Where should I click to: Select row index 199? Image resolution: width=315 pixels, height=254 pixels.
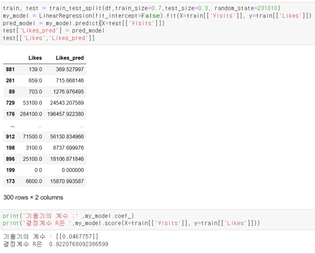pos(10,170)
